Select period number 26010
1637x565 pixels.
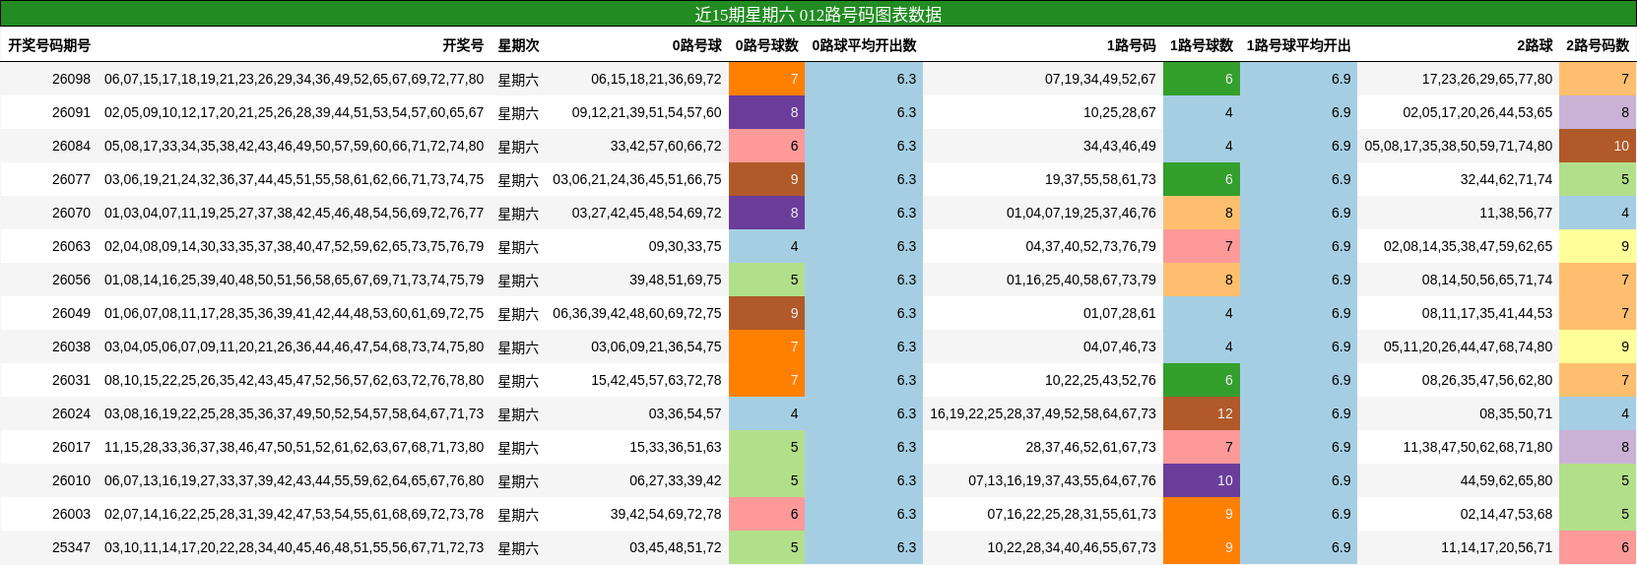(x=71, y=480)
